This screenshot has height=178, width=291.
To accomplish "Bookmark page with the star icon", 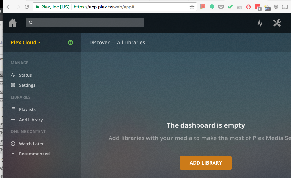I will click(192, 7).
